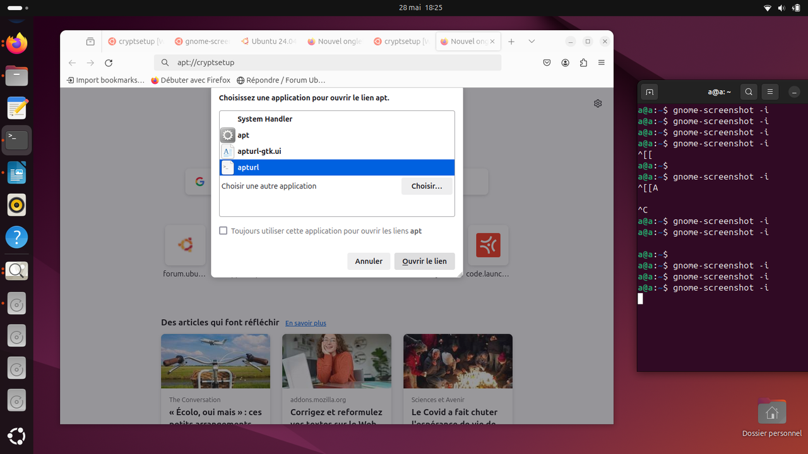Open the code.launc… shortcut tile
808x454 pixels.
[488, 252]
